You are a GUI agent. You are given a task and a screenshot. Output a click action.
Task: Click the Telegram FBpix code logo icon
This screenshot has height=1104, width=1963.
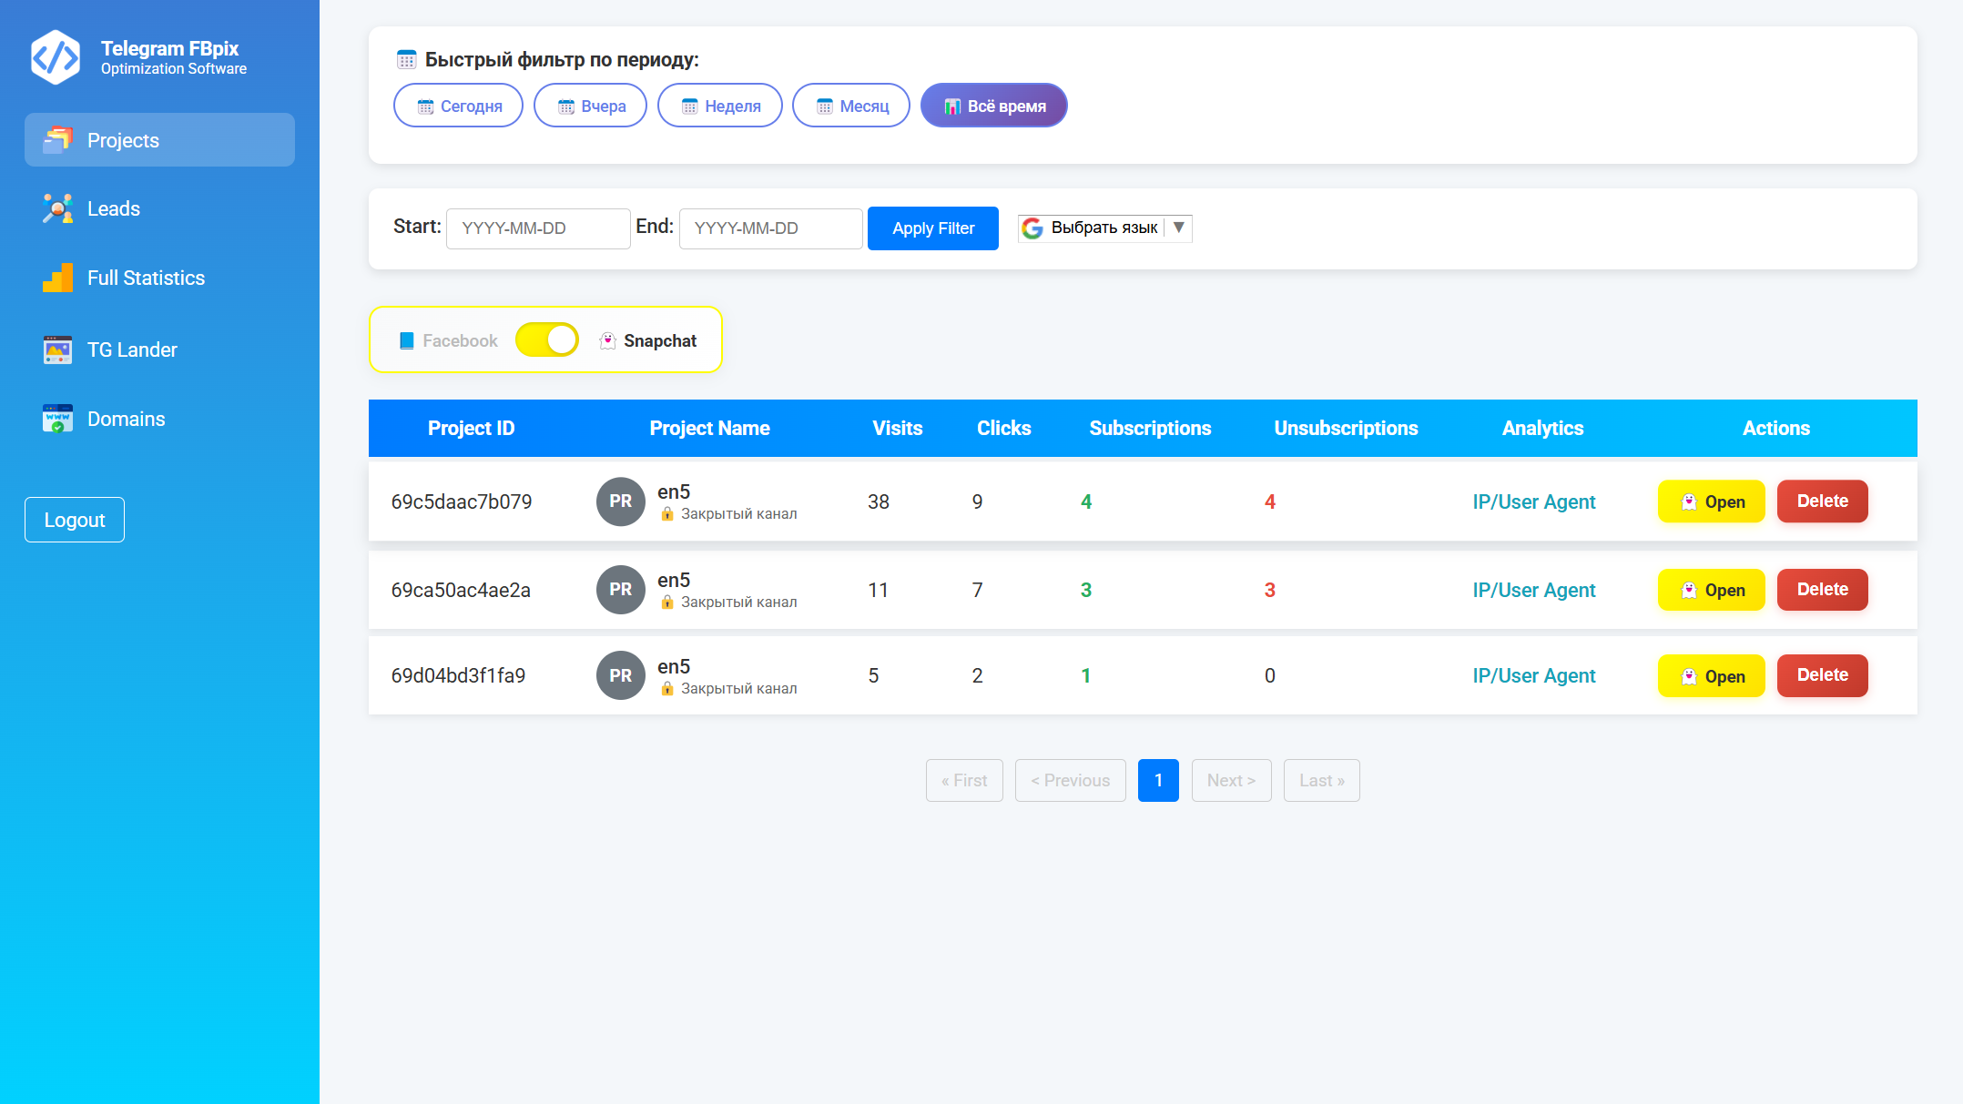pos(56,57)
